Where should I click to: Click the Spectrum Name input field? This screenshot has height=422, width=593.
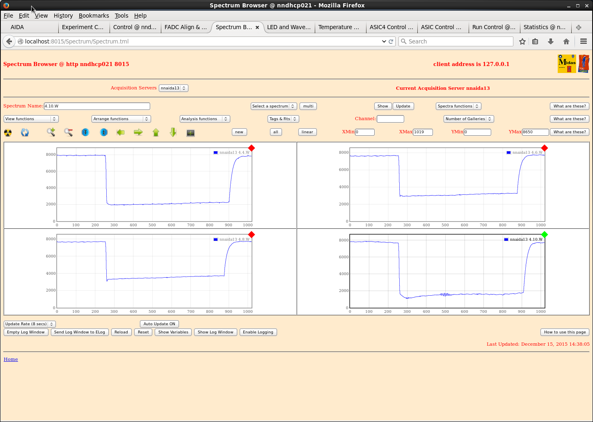97,106
